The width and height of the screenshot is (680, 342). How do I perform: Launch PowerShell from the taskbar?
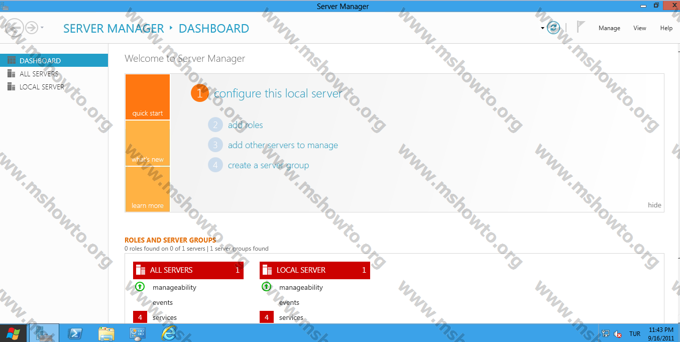click(75, 333)
